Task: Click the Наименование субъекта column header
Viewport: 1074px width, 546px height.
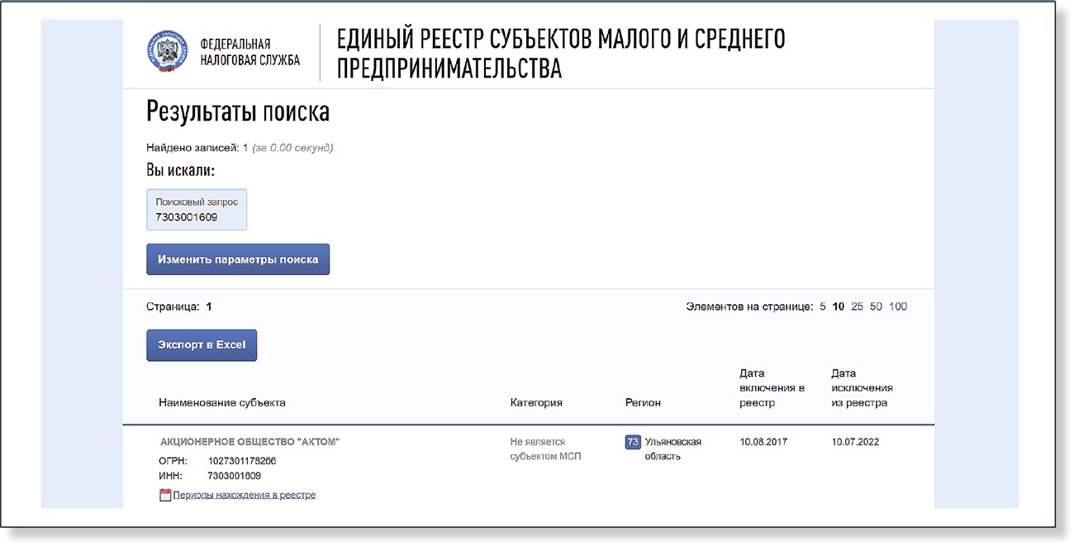Action: click(x=222, y=402)
